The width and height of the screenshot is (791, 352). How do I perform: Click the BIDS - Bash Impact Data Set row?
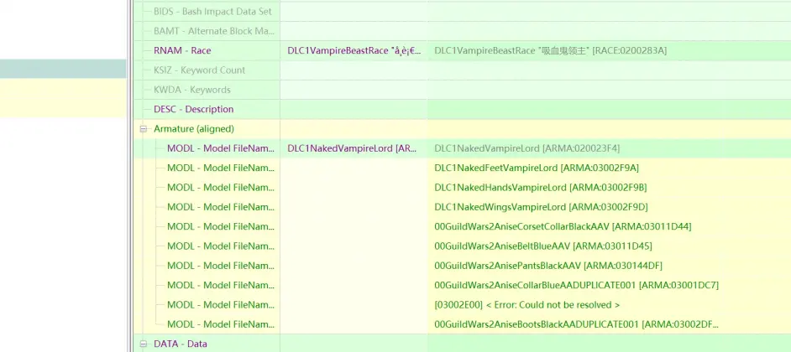214,12
